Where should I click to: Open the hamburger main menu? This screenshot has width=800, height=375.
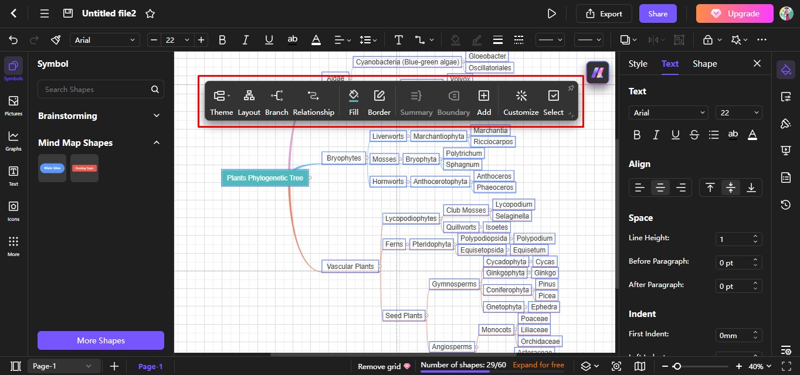44,13
